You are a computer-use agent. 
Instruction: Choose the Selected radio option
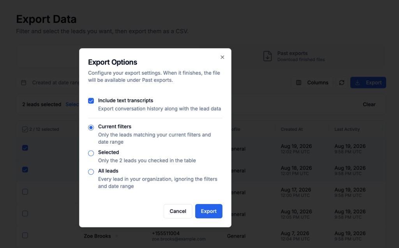pos(91,153)
